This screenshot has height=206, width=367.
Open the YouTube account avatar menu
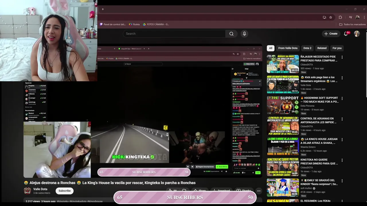(x=357, y=34)
